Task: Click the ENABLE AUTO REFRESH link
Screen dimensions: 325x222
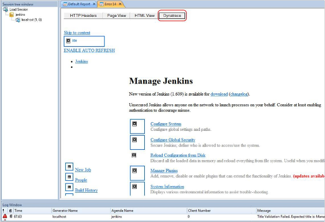Action: (89, 50)
